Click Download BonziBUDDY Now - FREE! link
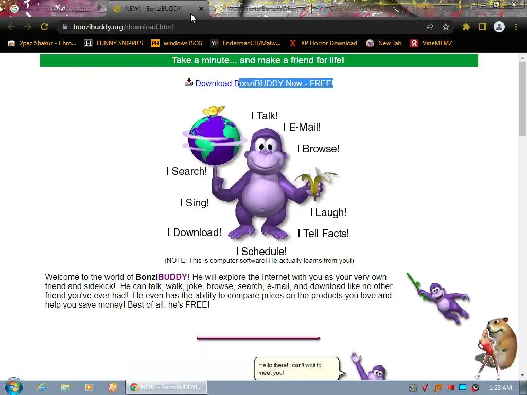 pos(264,83)
